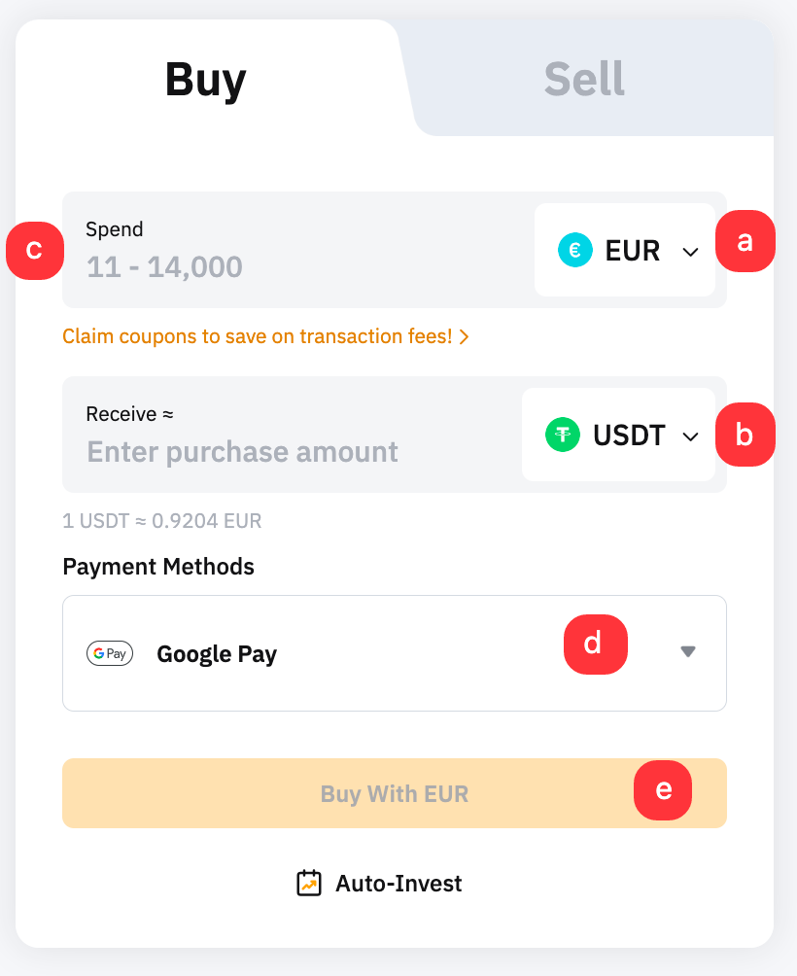Open the Claim coupons link
The image size is (797, 976).
(258, 336)
